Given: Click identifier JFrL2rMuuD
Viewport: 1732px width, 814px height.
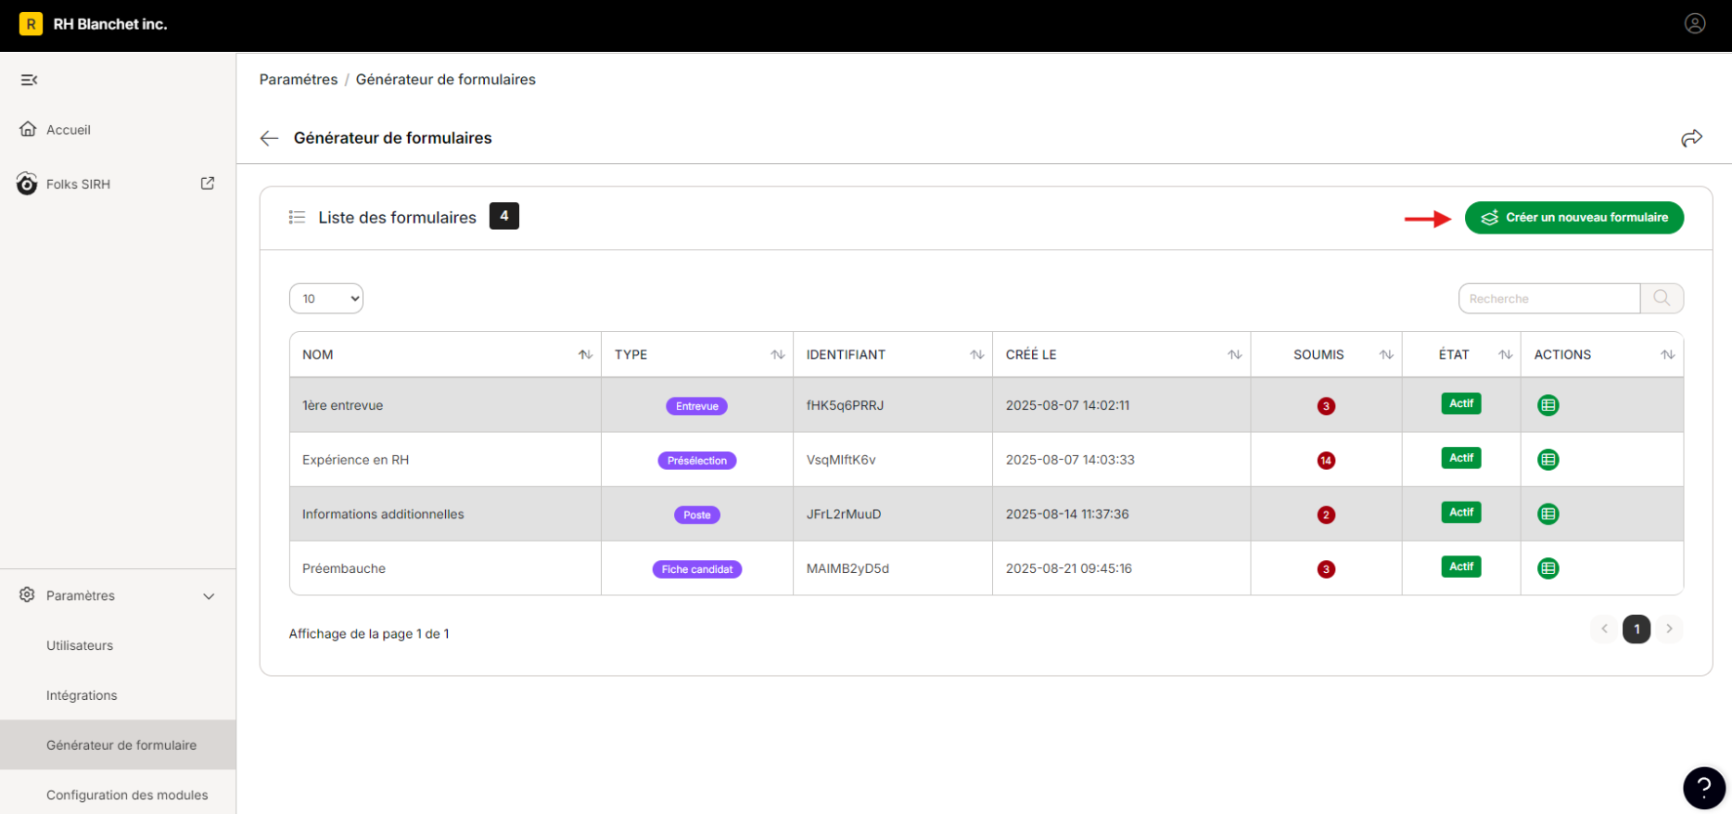Looking at the screenshot, I should [844, 514].
